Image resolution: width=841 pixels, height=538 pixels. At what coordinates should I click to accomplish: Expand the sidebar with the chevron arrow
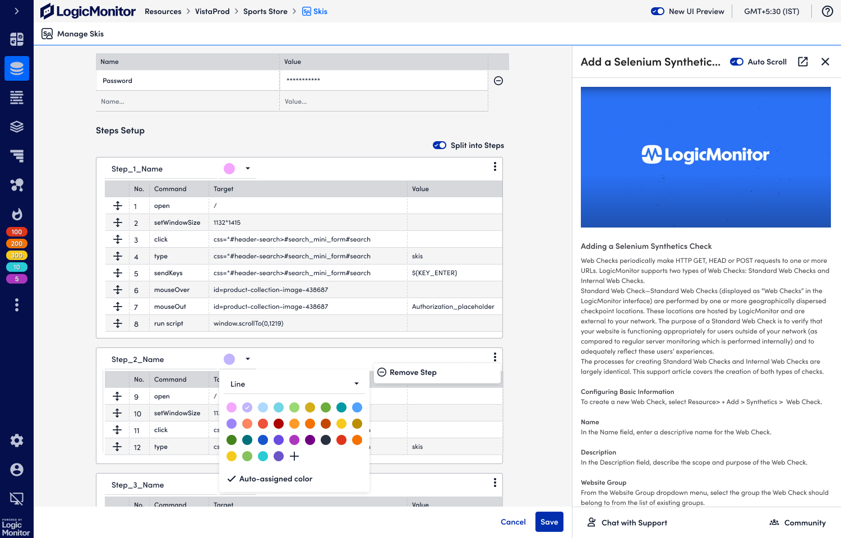coord(17,11)
